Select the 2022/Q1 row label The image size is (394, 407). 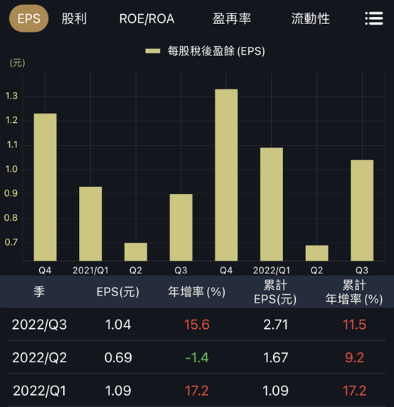(40, 391)
